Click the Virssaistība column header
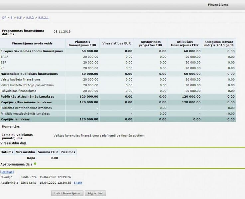245x199 pixels. coord(26,152)
